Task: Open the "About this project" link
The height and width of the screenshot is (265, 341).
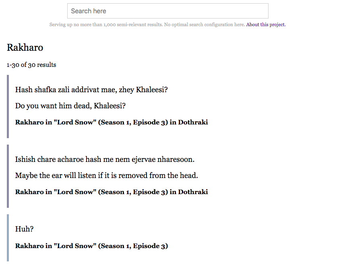Action: coord(266,25)
